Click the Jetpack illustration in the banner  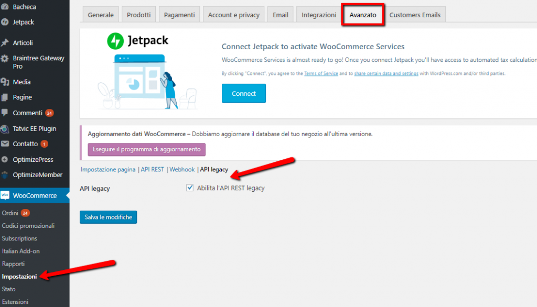[x=148, y=81]
